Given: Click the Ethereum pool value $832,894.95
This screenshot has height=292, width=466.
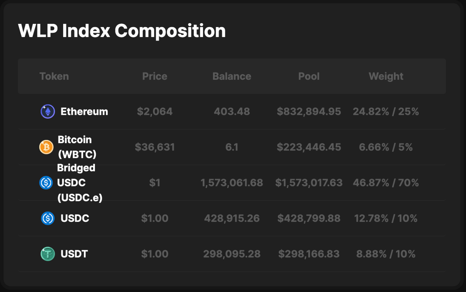Looking at the screenshot, I should (309, 112).
